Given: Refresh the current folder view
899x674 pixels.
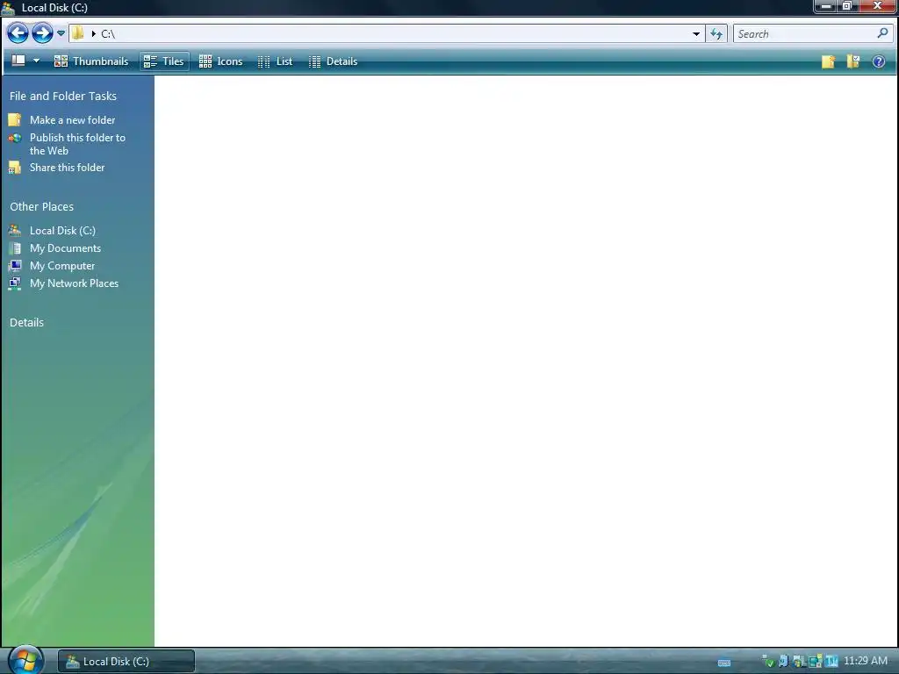Looking at the screenshot, I should point(716,34).
